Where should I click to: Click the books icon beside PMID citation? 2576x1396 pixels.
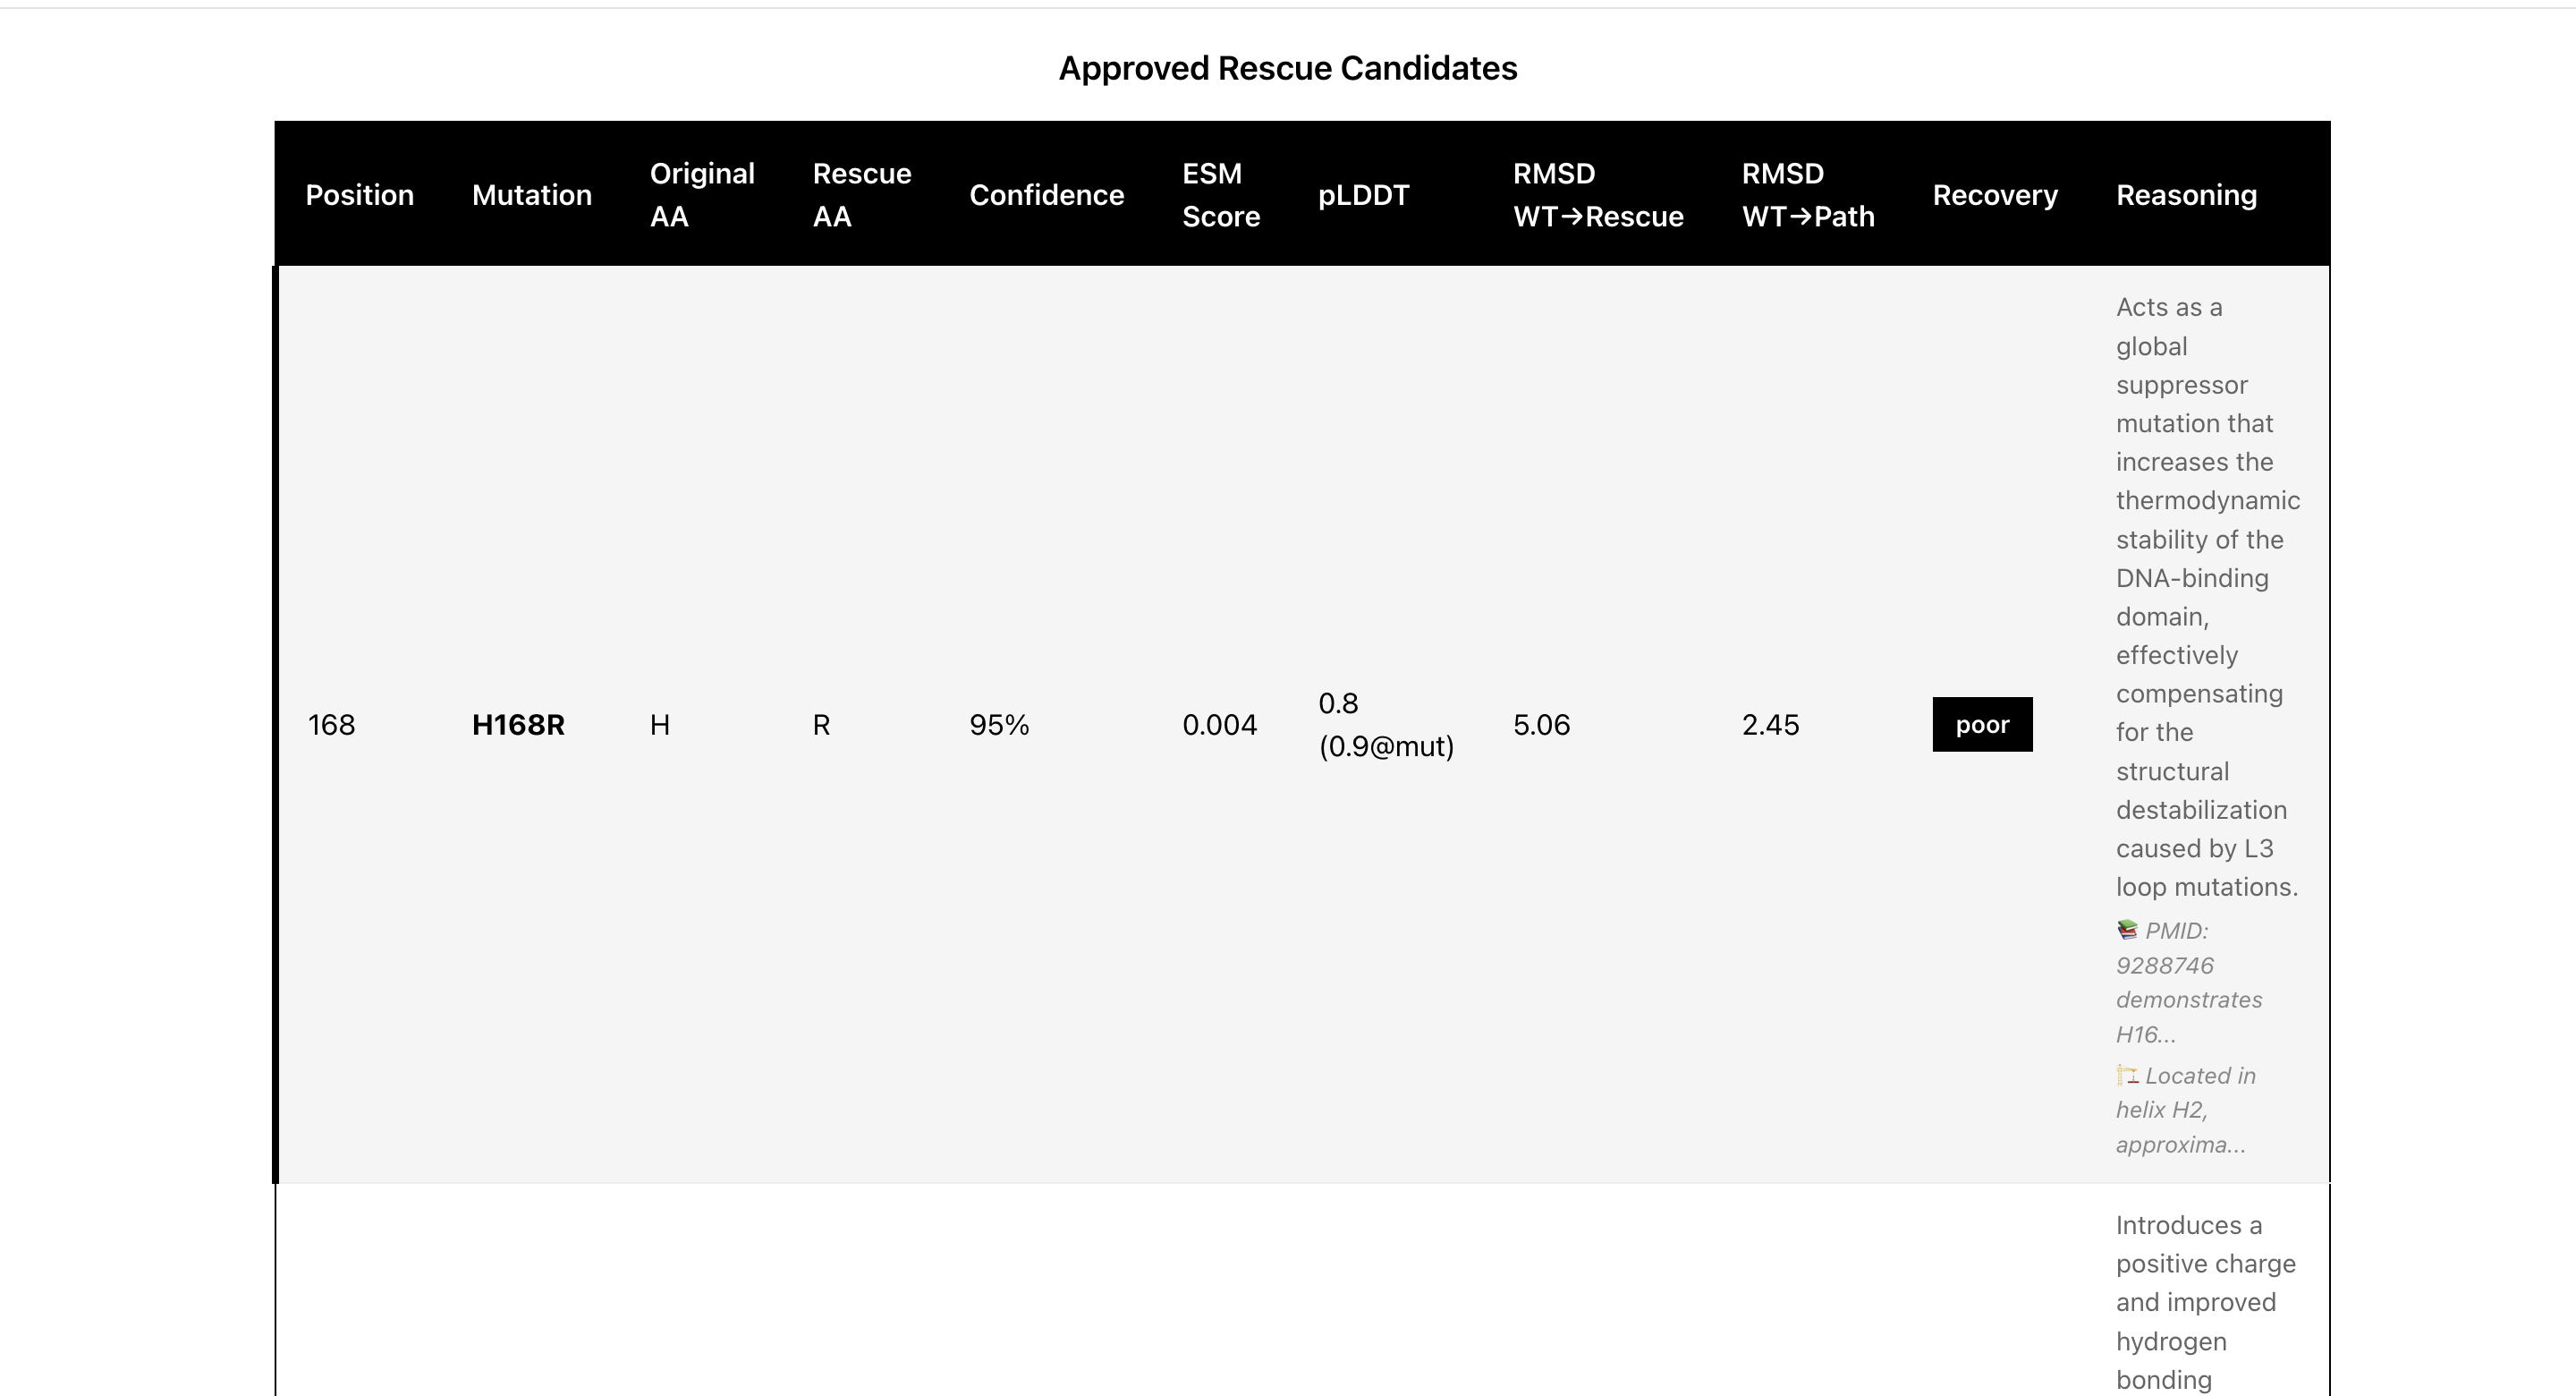point(2127,931)
